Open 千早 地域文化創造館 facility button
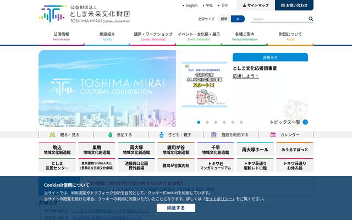352x220 pixels. click(x=216, y=149)
